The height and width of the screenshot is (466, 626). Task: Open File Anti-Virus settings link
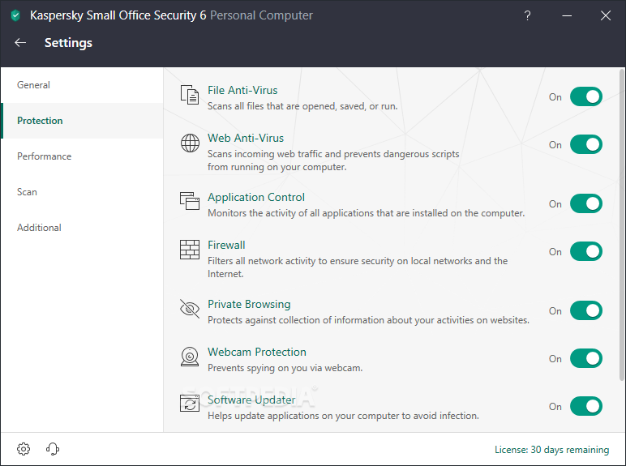tap(242, 90)
